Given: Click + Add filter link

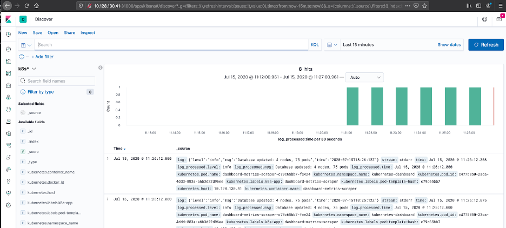Looking at the screenshot, I should coord(43,57).
